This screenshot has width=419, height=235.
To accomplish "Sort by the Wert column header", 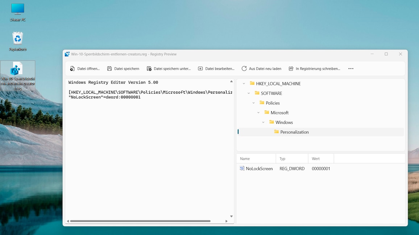I will pos(321,158).
